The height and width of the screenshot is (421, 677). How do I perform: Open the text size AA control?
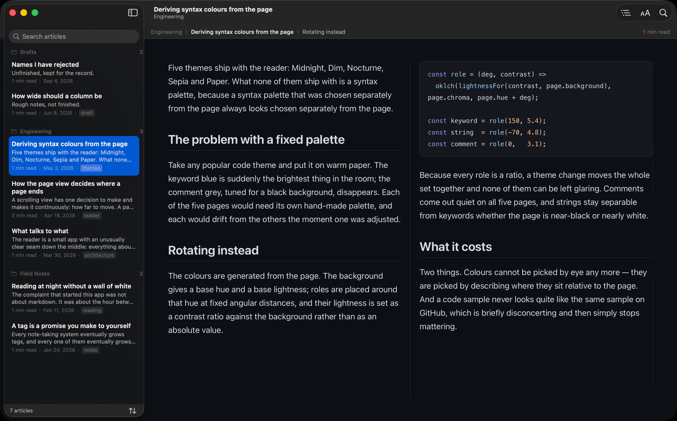pyautogui.click(x=645, y=13)
